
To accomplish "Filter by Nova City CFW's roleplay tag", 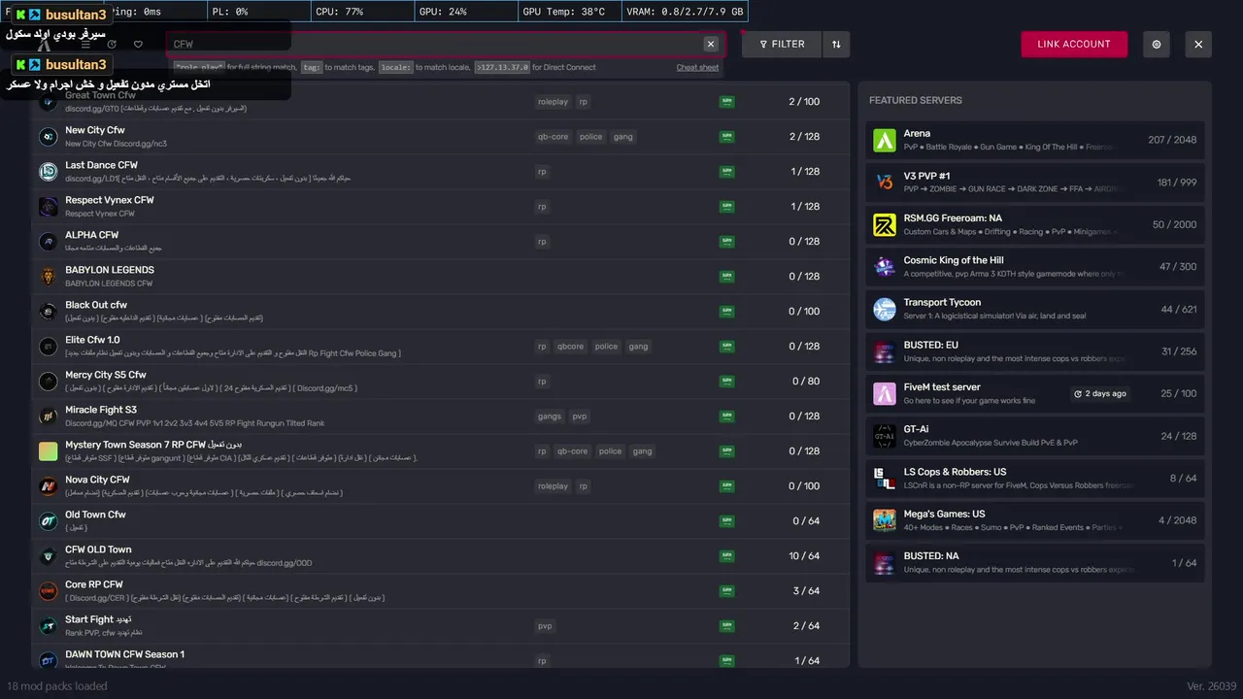I will tap(554, 486).
